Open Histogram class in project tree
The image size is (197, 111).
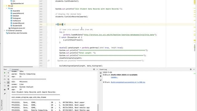click(17, 18)
